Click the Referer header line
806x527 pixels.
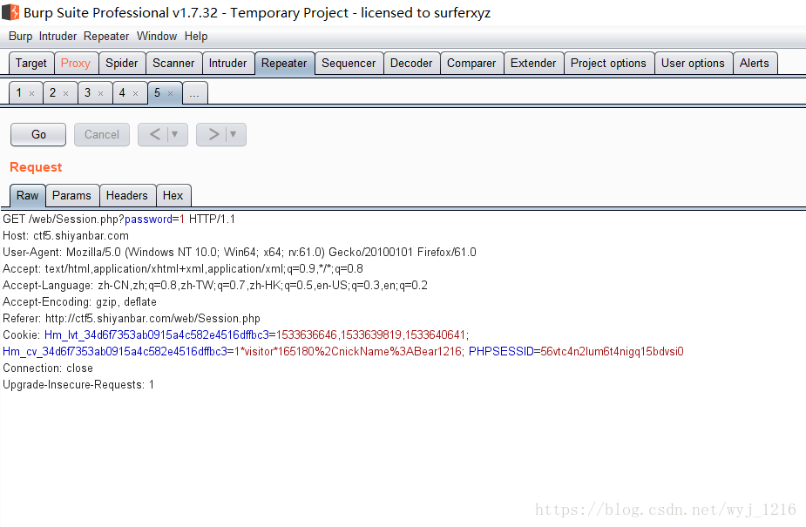pos(132,318)
